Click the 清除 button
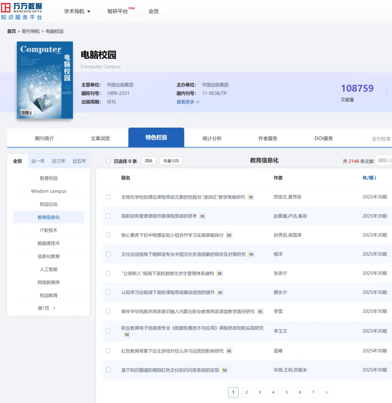Screen dimensions: 392x403 click(x=148, y=161)
